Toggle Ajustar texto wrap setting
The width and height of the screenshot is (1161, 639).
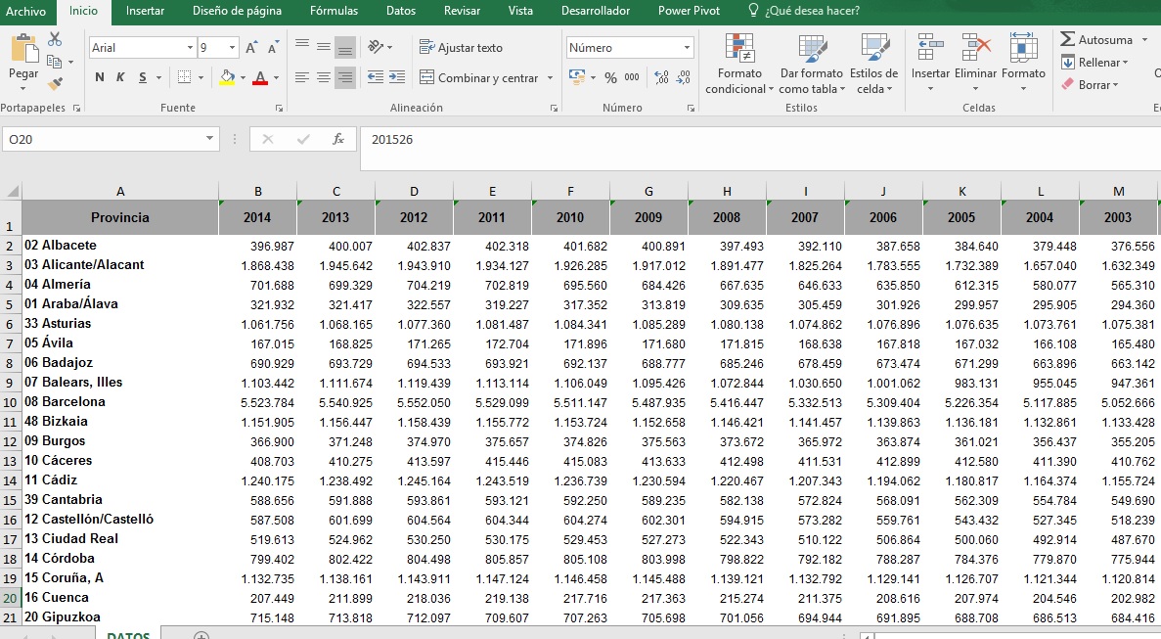[461, 47]
